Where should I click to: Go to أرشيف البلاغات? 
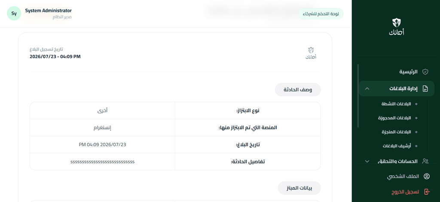[397, 146]
